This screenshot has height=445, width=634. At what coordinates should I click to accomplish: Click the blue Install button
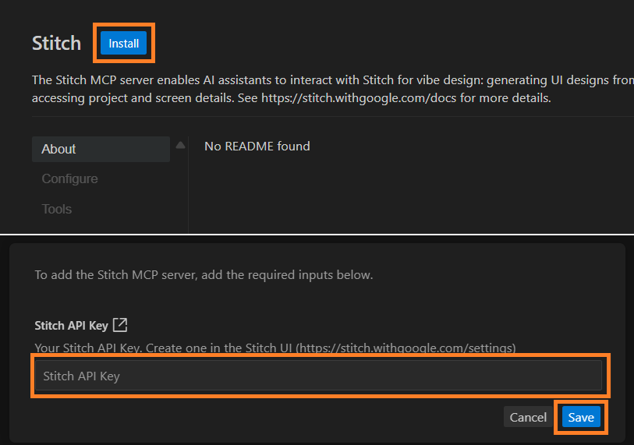coord(123,43)
